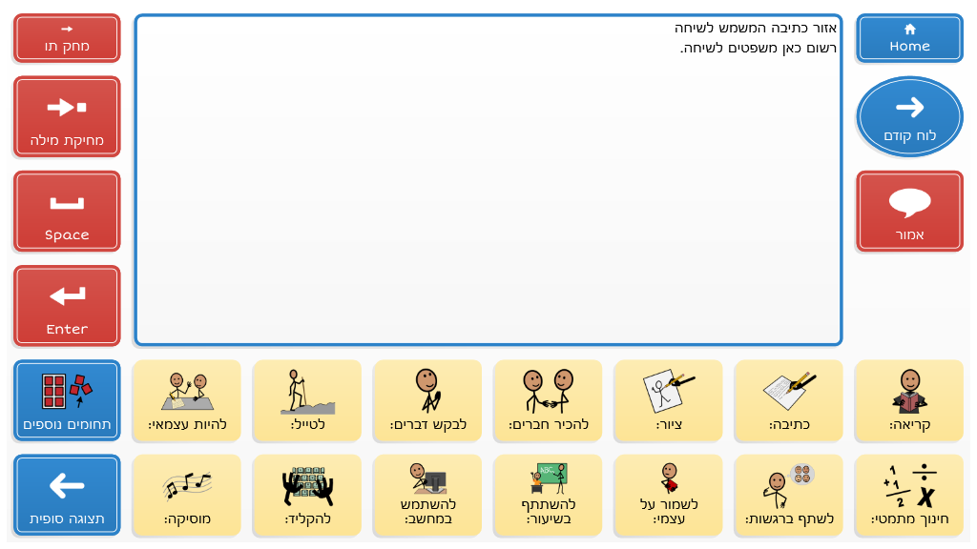Select the reading tile (קריאה)
Image resolution: width=977 pixels, height=549 pixels.
pyautogui.click(x=909, y=400)
